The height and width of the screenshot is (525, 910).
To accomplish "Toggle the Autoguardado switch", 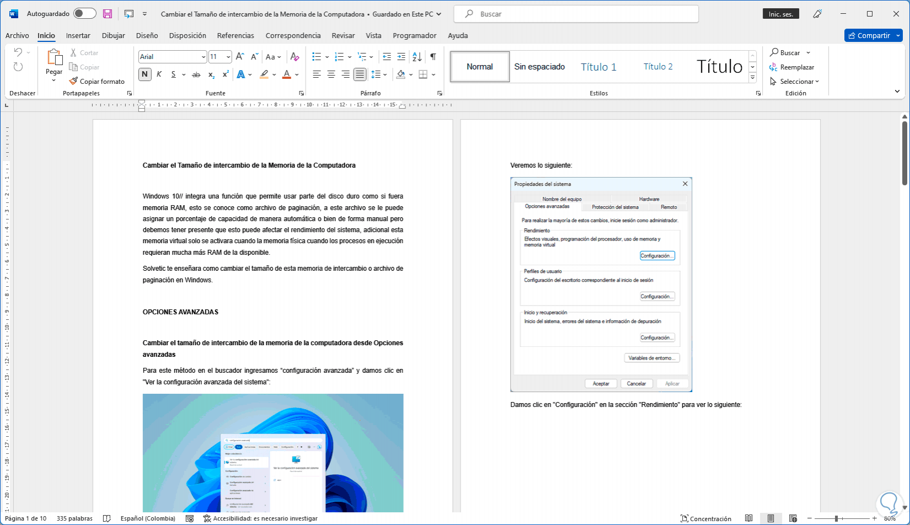I will (84, 14).
